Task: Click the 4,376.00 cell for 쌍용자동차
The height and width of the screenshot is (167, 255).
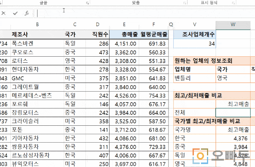Action: (124, 147)
